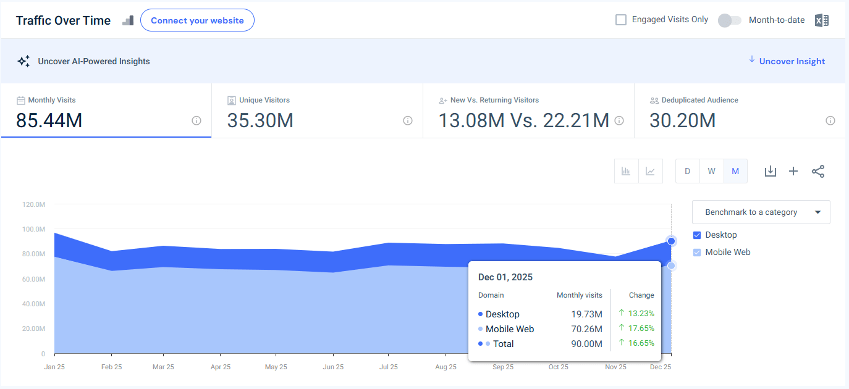
Task: Share the traffic chart
Action: 818,171
